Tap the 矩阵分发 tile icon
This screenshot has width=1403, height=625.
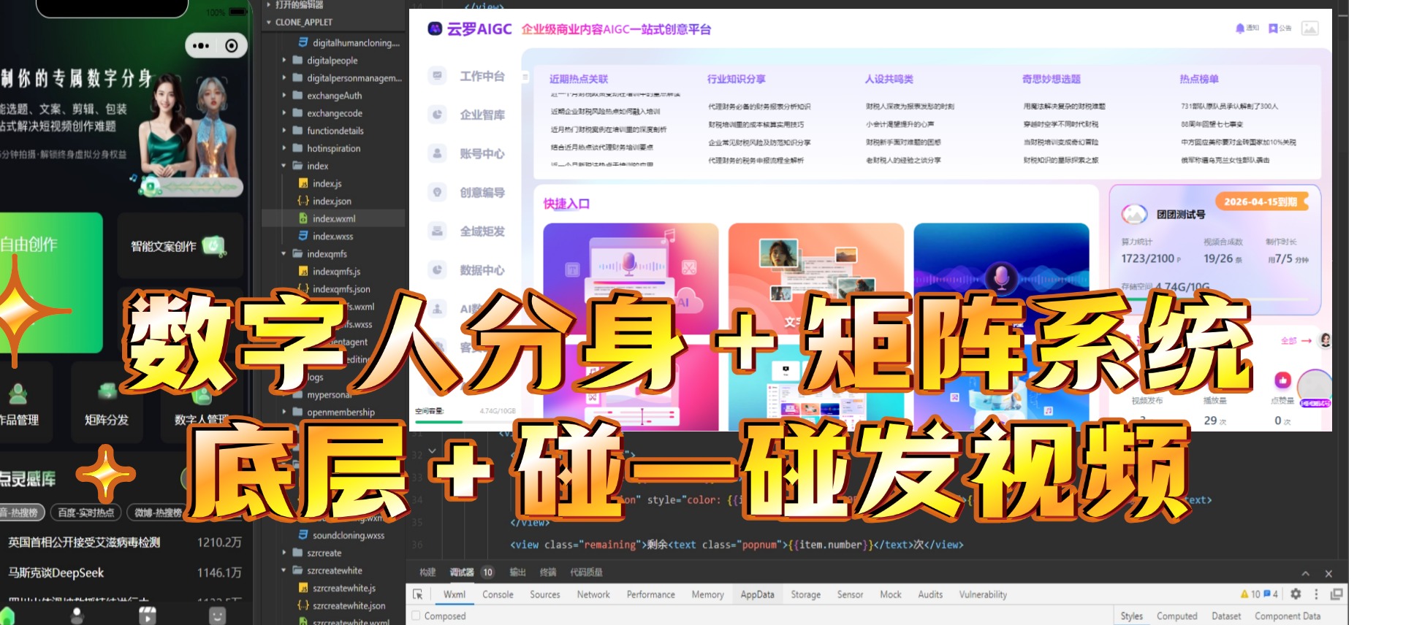[107, 391]
